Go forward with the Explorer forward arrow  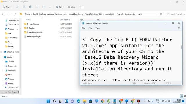pyautogui.click(x=8, y=14)
